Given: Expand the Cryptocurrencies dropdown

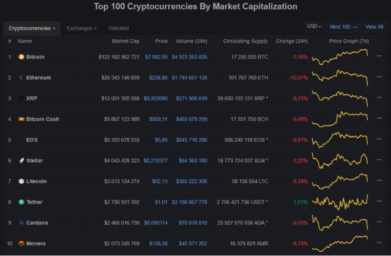Looking at the screenshot, I should coord(32,28).
